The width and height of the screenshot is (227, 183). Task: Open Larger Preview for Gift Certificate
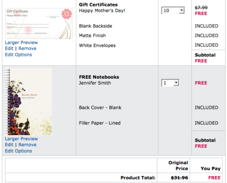click(x=22, y=42)
